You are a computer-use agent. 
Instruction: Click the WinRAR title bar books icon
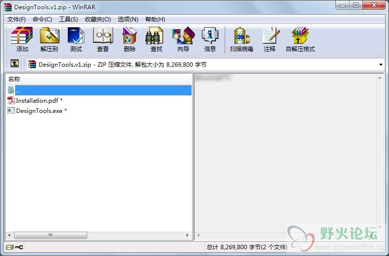pos(8,7)
